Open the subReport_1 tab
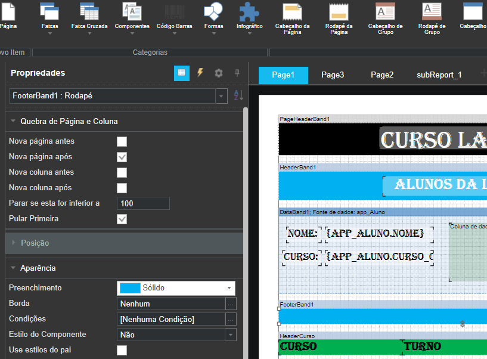This screenshot has height=359, width=487. point(439,75)
